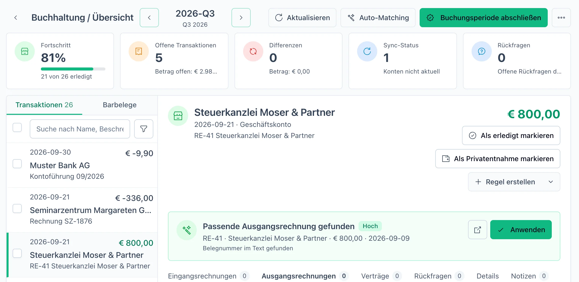Click the Fortschritt progress bar
The width and height of the screenshot is (579, 282).
73,69
